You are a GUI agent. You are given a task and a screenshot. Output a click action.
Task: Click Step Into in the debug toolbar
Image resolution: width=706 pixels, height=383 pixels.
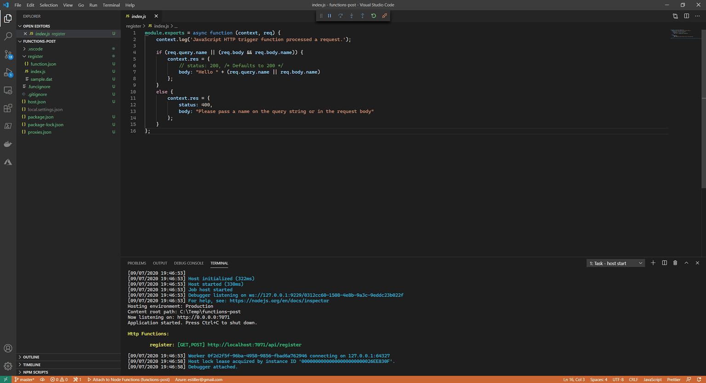pyautogui.click(x=351, y=16)
